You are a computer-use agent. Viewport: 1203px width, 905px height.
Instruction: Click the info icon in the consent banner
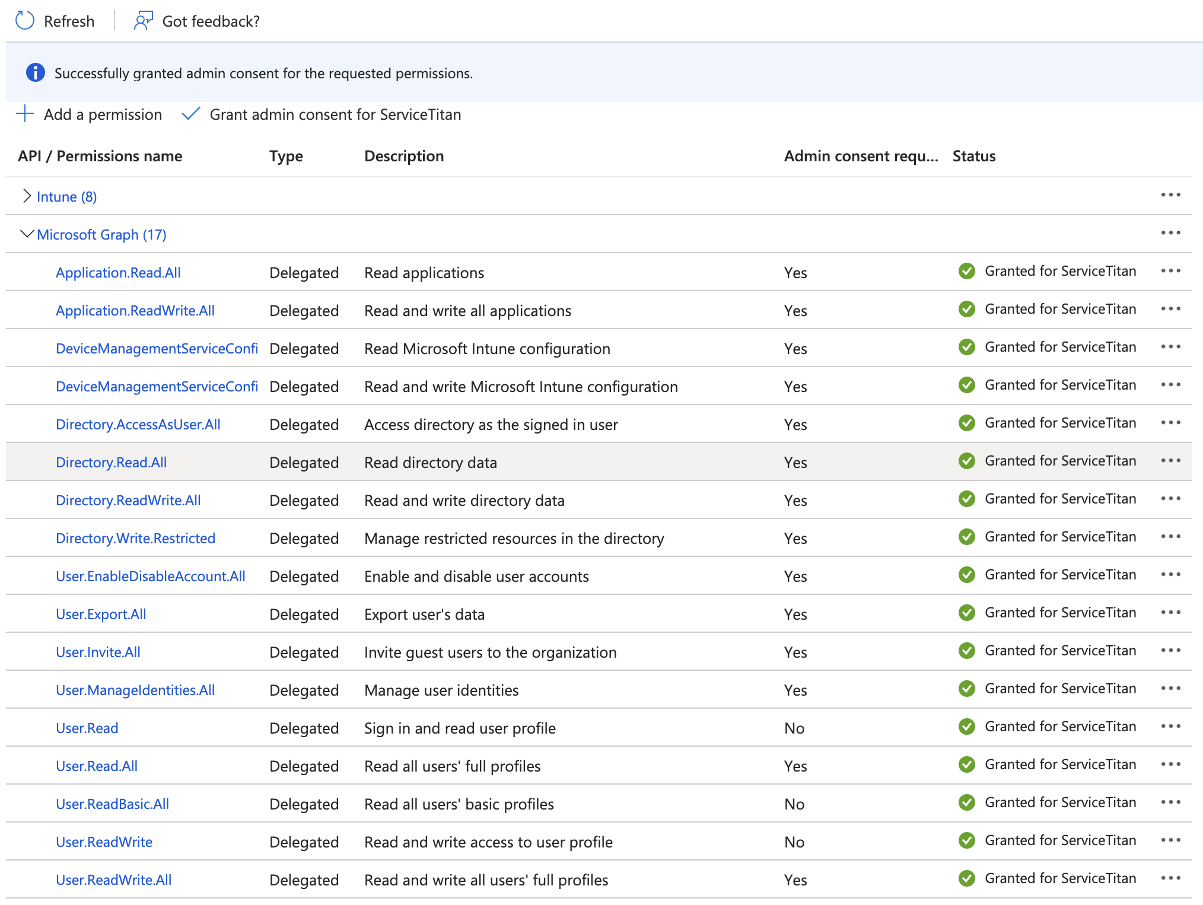(36, 72)
